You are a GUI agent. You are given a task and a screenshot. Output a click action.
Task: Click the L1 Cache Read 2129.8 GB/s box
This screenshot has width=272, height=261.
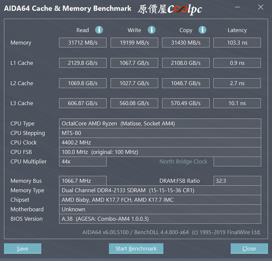click(83, 63)
